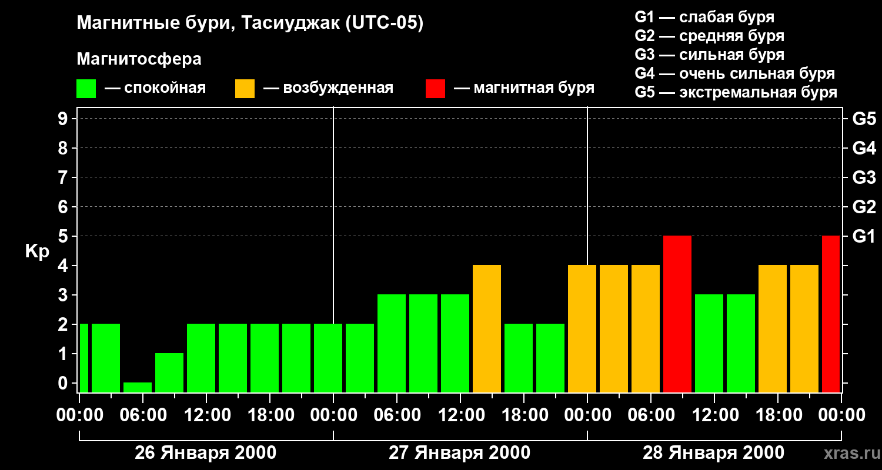Click the red 'магнитная буря' legend swatch
The image size is (882, 470).
coord(435,89)
